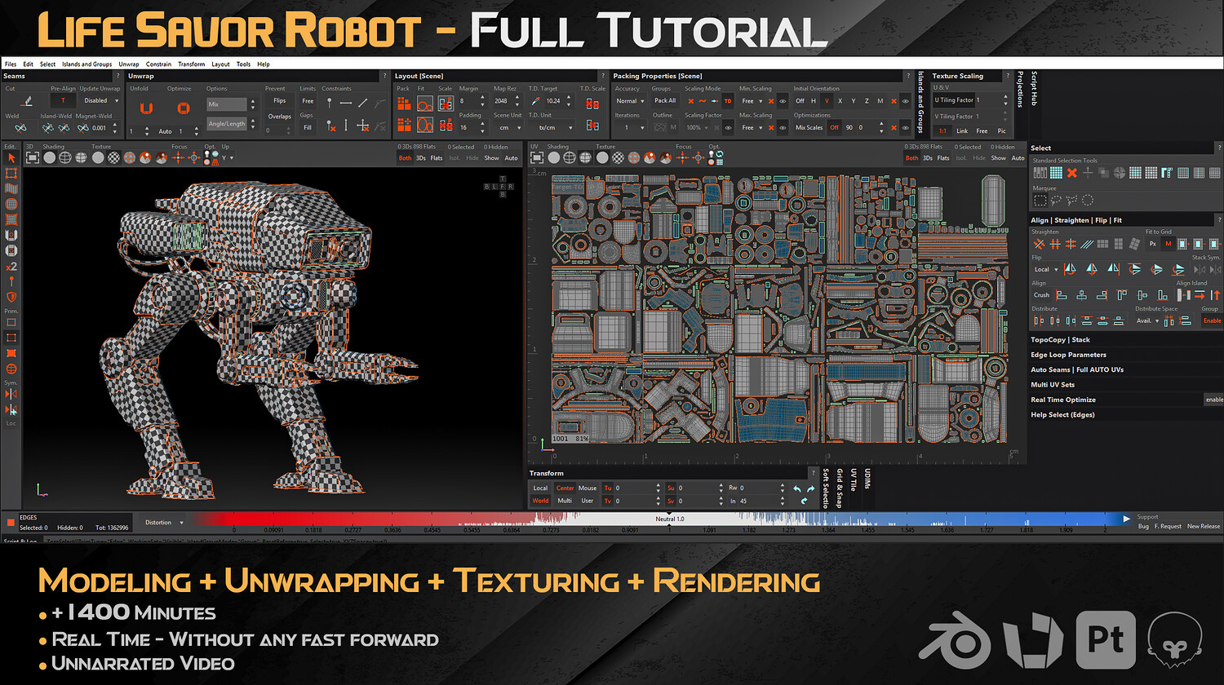Click the first Stack Sym. icon
The width and height of the screenshot is (1224, 685).
click(1200, 269)
